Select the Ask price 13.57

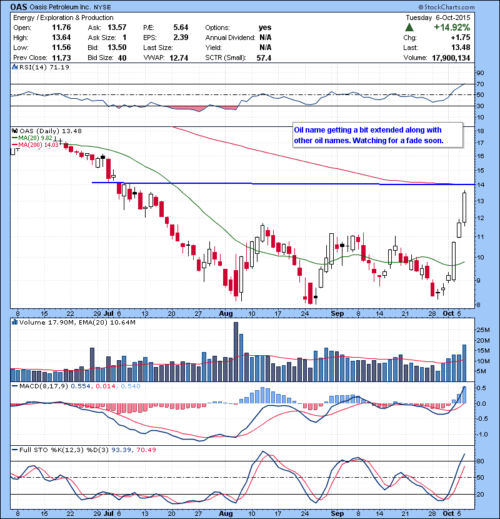(117, 28)
